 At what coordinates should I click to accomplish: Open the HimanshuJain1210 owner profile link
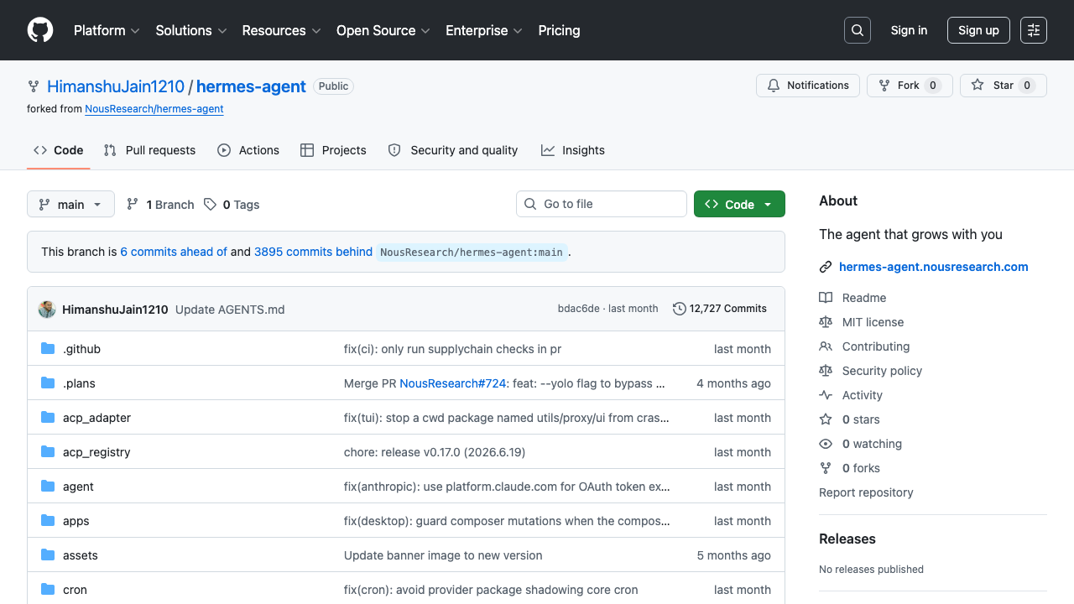[x=116, y=86]
